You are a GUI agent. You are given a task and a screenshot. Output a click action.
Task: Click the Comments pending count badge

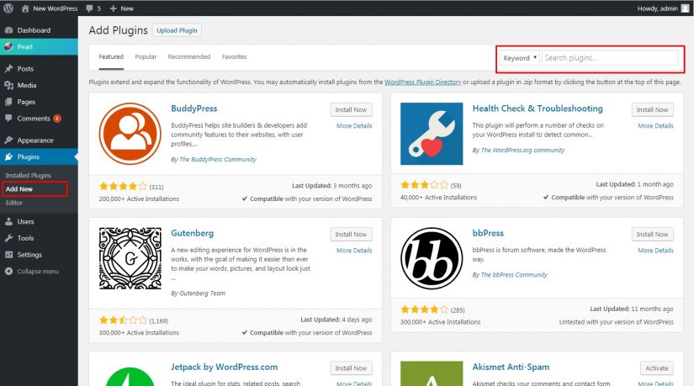coord(56,119)
